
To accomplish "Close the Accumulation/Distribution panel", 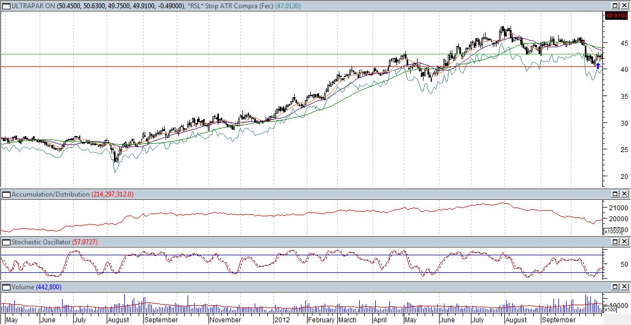I will [624, 194].
